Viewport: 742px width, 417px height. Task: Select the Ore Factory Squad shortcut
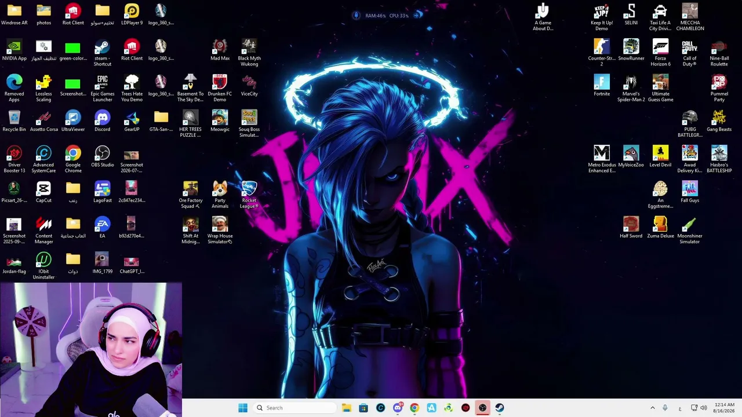tap(190, 195)
